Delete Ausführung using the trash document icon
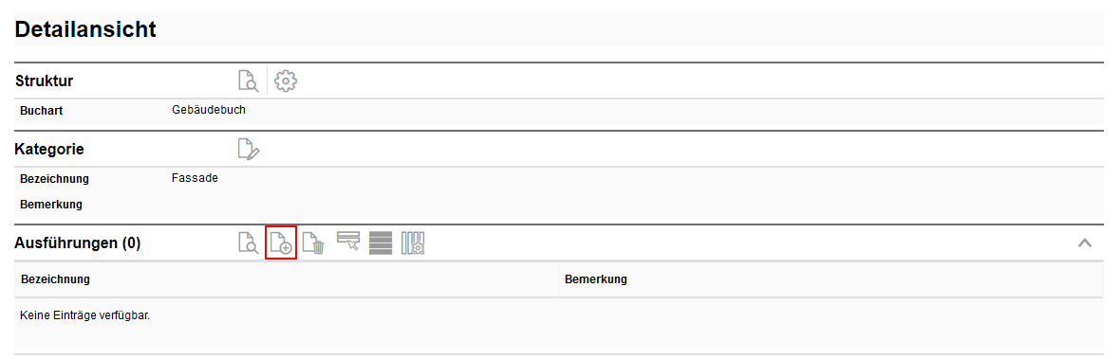Screen dimensions: 1120x359 (313, 242)
